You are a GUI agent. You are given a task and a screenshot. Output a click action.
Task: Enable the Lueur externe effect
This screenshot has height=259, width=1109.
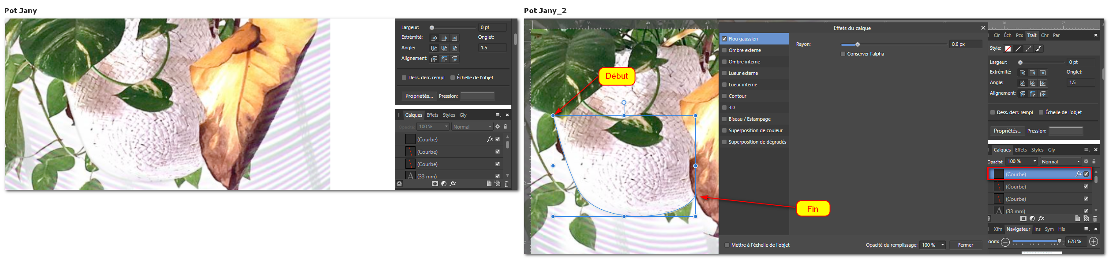[724, 73]
